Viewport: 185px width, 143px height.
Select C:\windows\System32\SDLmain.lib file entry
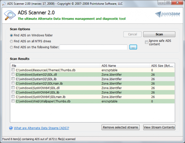point(39,83)
